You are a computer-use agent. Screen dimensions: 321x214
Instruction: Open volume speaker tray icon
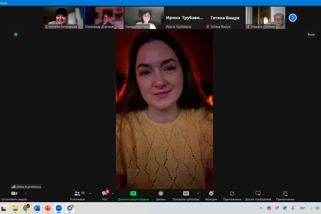click(317, 208)
